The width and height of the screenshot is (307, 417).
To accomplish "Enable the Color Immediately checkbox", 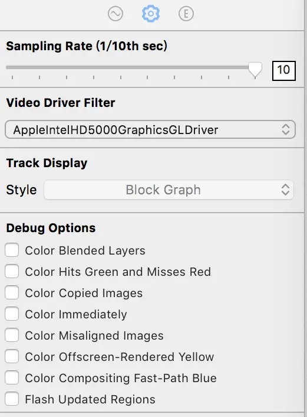I will [12, 314].
